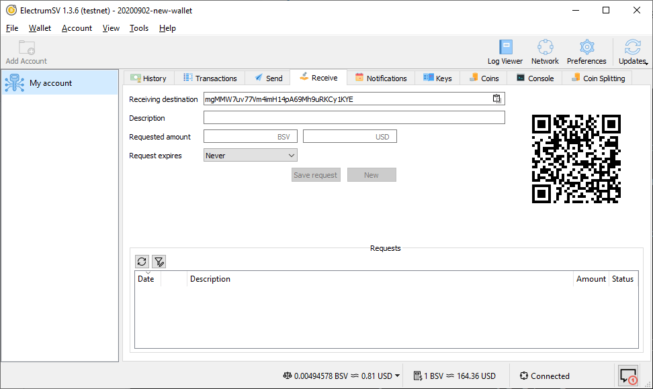Screen dimensions: 653x389
Task: Sort requests by Date column header
Action: pos(147,279)
